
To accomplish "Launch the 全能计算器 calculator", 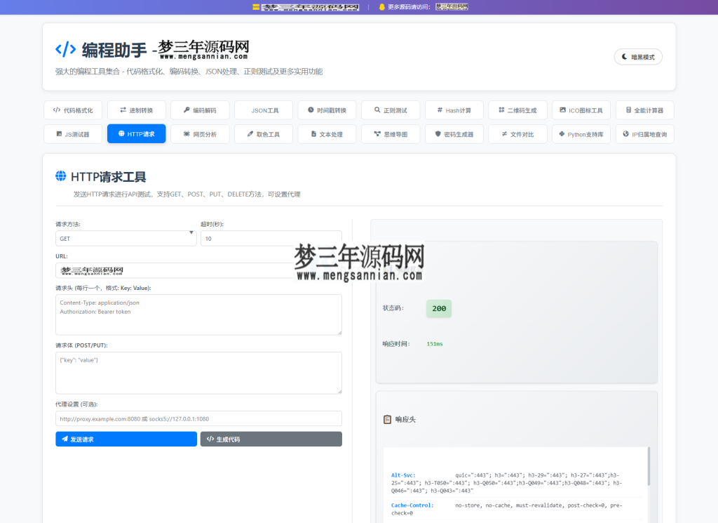I will pos(645,110).
